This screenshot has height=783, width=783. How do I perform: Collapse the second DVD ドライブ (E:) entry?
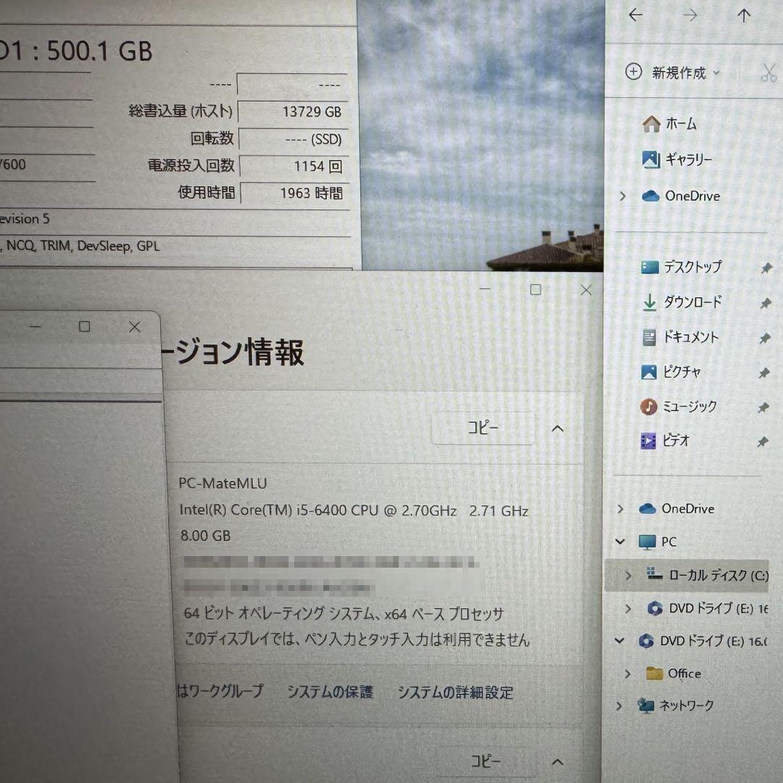point(619,641)
